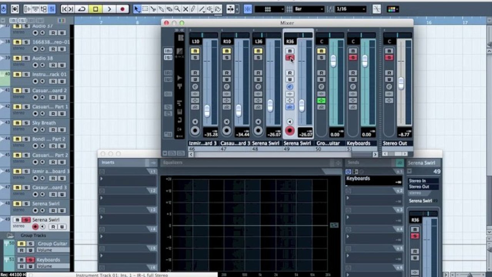Image resolution: width=492 pixels, height=277 pixels.
Task: Toggle monitor speaker on Izmir...ard 3 mixer channel
Action: point(195,122)
